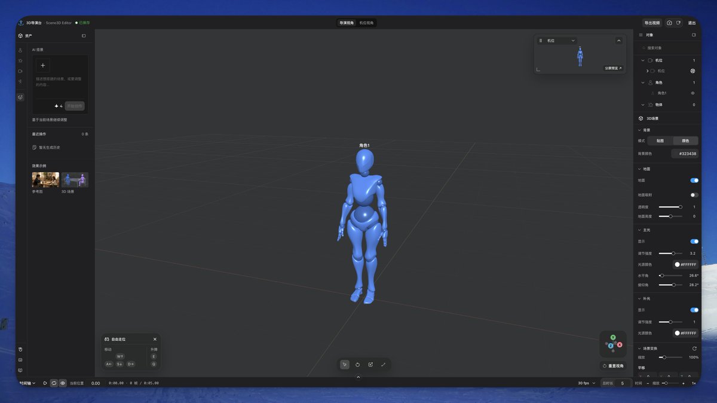
Task: Open the camera tab in left sidebar
Action: click(x=20, y=71)
